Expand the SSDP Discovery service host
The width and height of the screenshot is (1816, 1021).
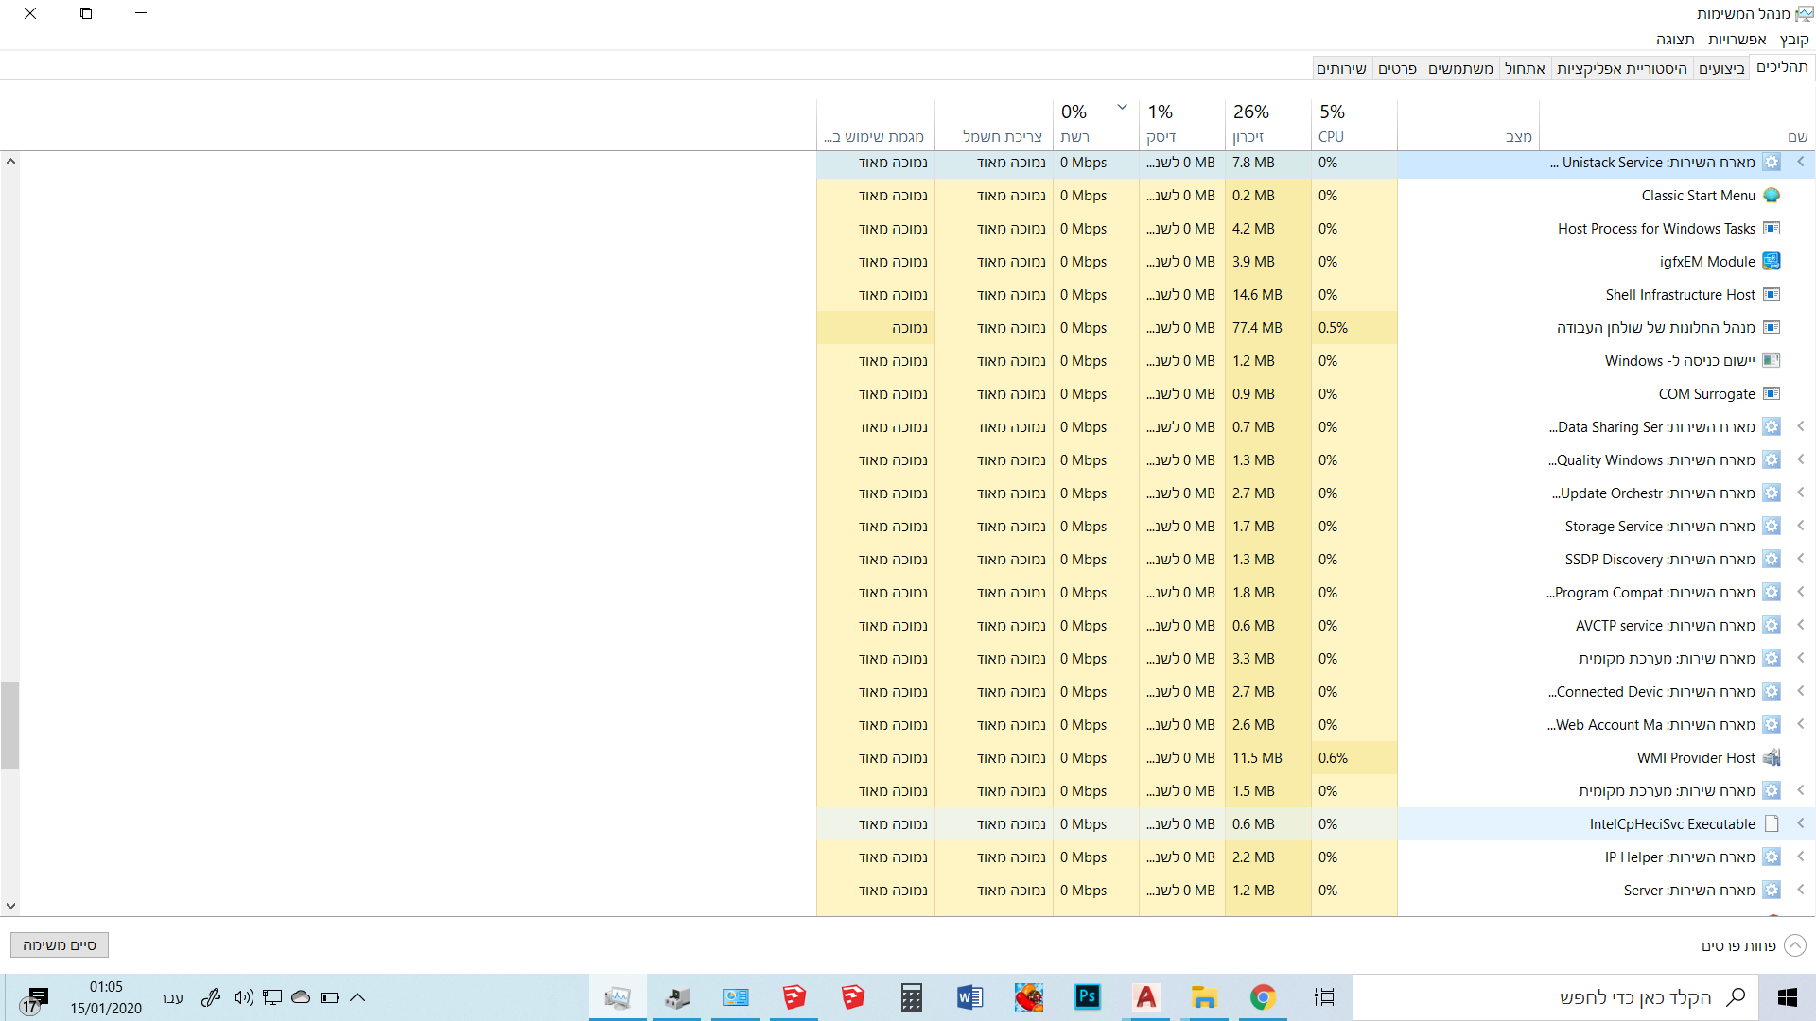(x=1800, y=560)
